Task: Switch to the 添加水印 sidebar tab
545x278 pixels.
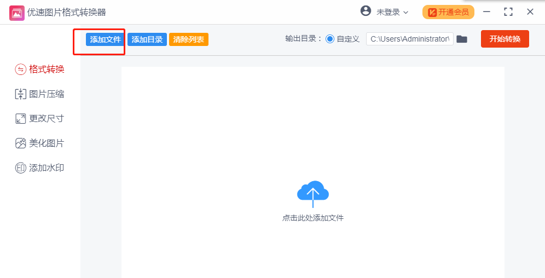Action: click(x=39, y=168)
